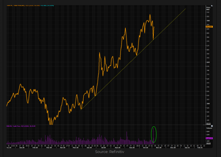Viewport: 221px width, 157px height.
Task: Click the 250 price axis label
Action: pyautogui.click(x=208, y=62)
